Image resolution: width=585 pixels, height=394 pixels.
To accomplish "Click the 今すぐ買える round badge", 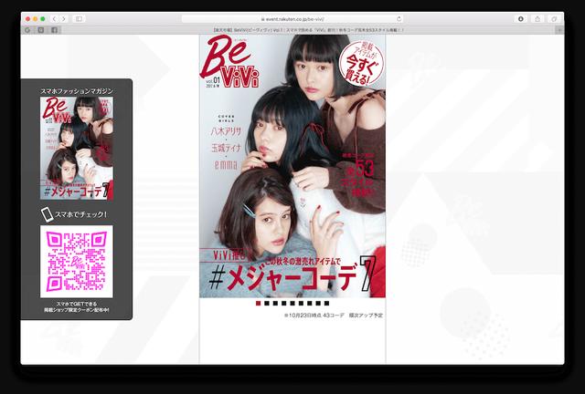I will tap(361, 63).
